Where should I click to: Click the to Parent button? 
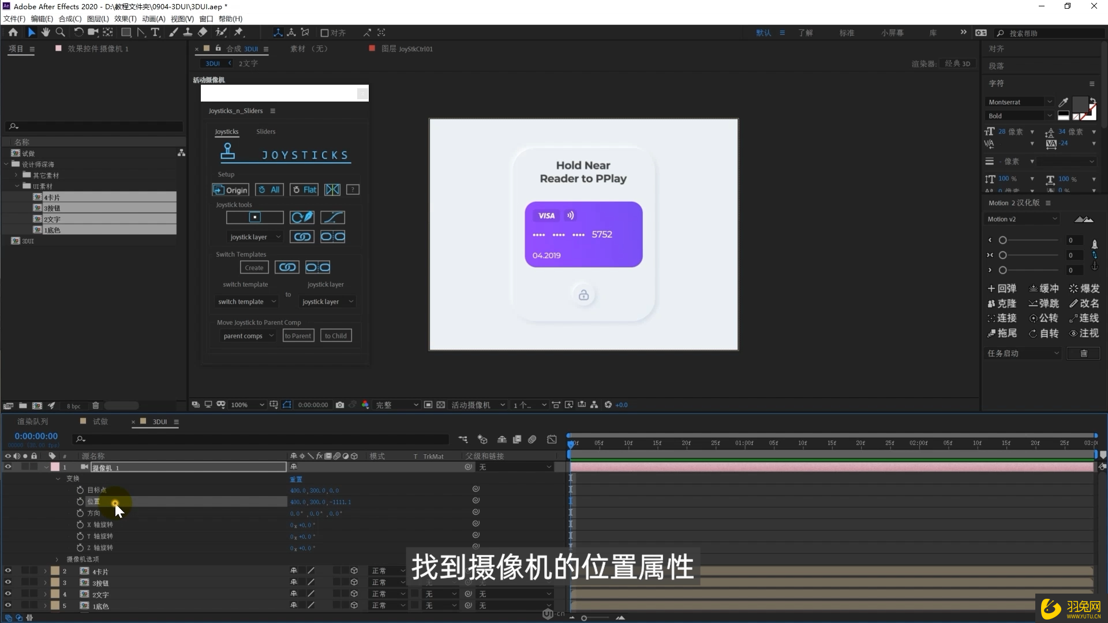tap(298, 335)
